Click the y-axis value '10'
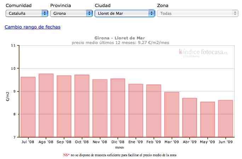The image size is (242, 159). 13,69
